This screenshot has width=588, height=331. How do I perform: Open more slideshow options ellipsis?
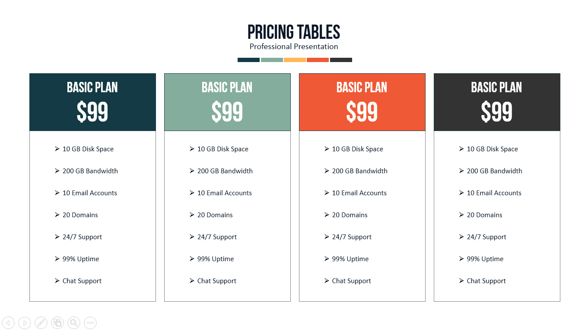pyautogui.click(x=90, y=323)
